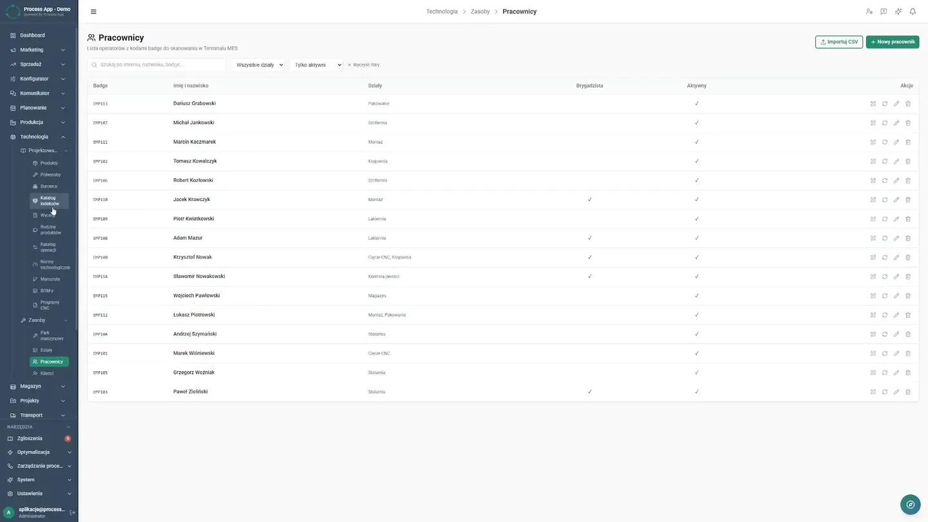
Task: Click Technologia breadcrumb link
Action: (x=442, y=12)
